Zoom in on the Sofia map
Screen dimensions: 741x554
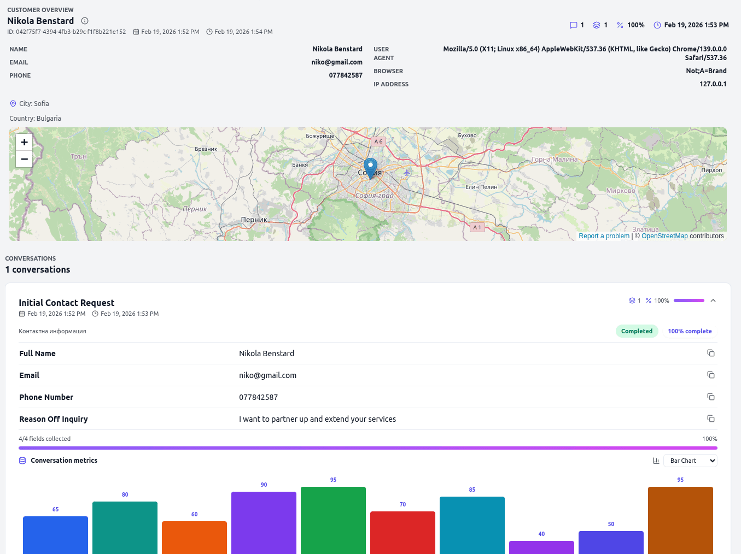click(x=24, y=142)
